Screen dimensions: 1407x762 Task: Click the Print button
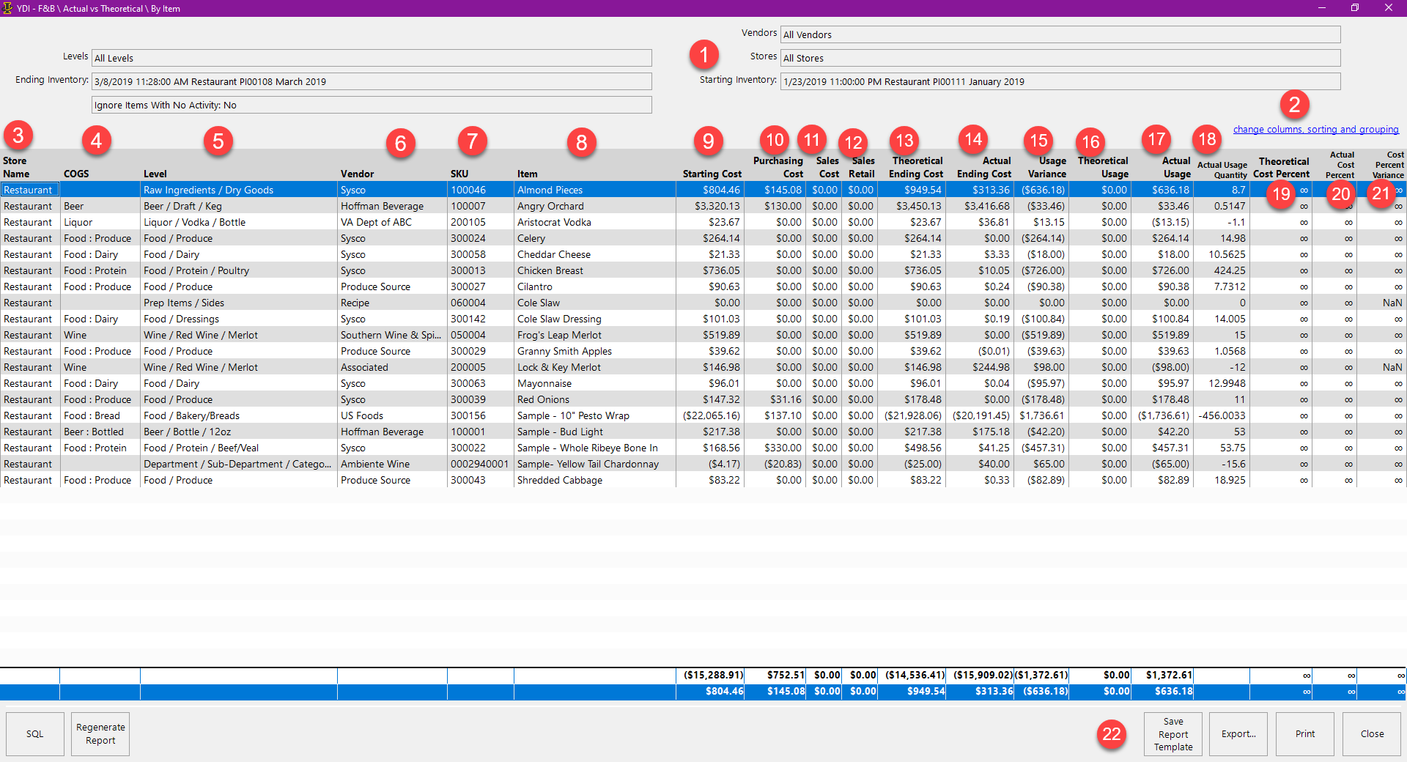point(1305,733)
